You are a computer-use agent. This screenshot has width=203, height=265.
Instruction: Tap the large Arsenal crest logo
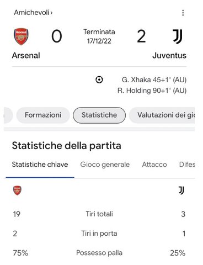click(x=22, y=36)
